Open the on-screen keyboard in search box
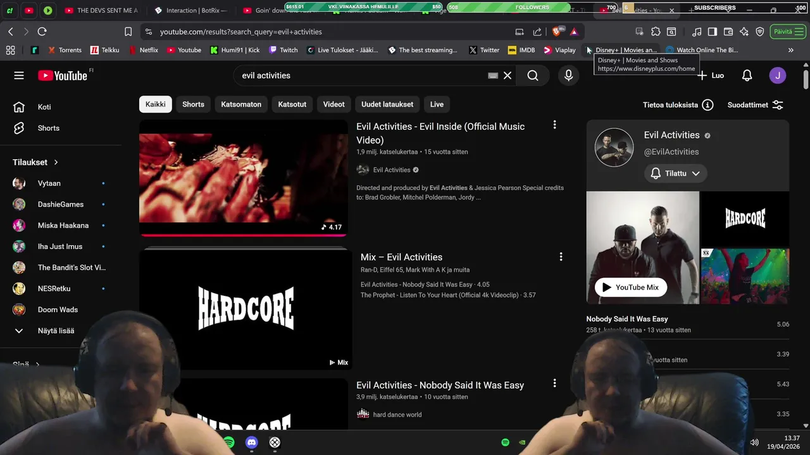This screenshot has width=810, height=455. [493, 75]
